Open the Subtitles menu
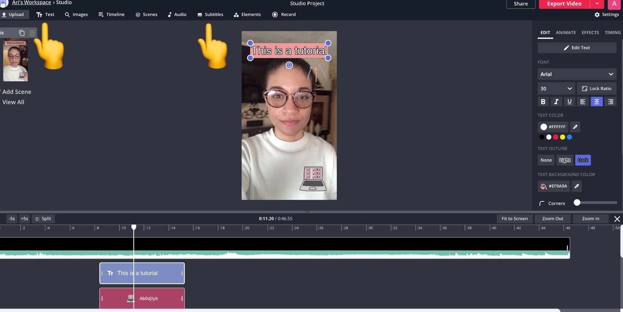This screenshot has height=312, width=623. click(x=210, y=15)
